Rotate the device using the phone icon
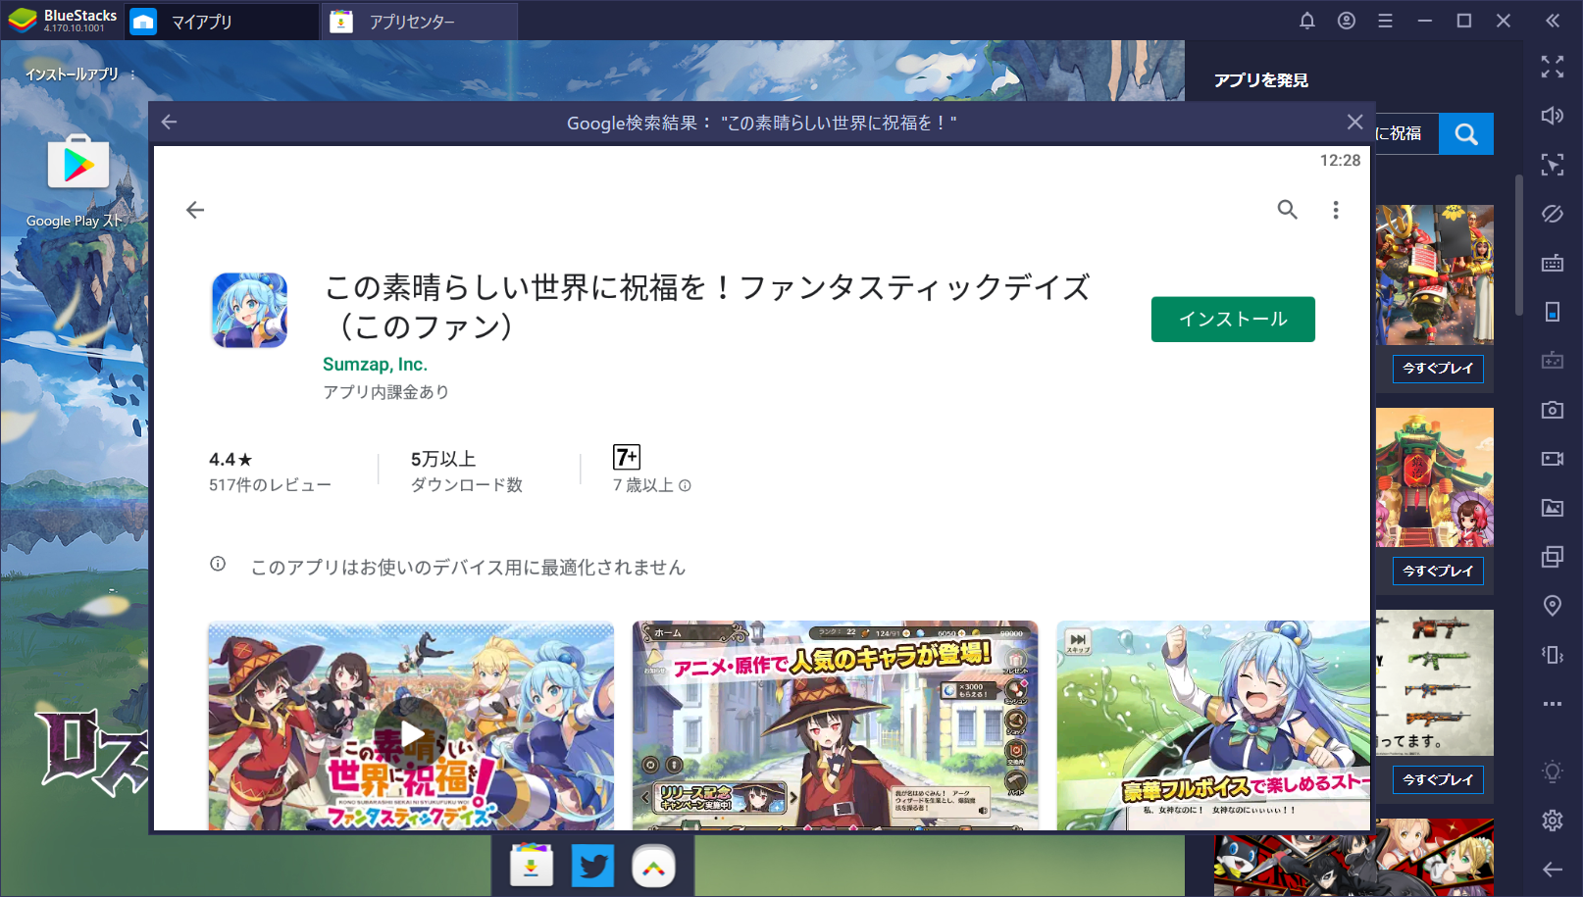 1553,312
